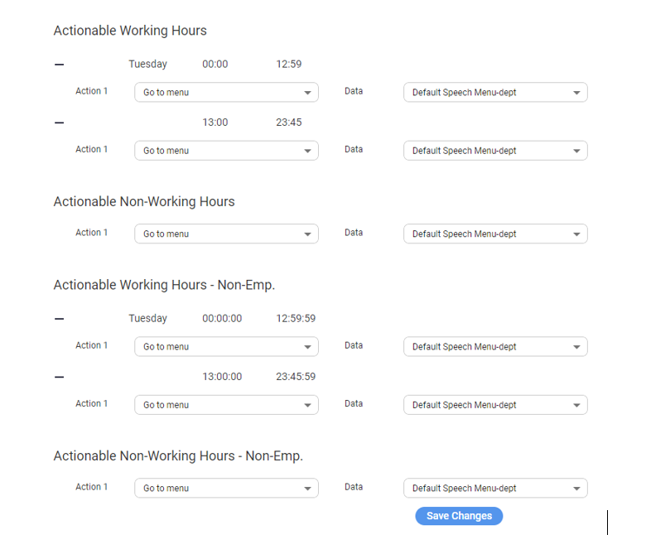Open Data dropdown in Actionable Non-Working Hours
651x554 pixels.
[x=495, y=234]
